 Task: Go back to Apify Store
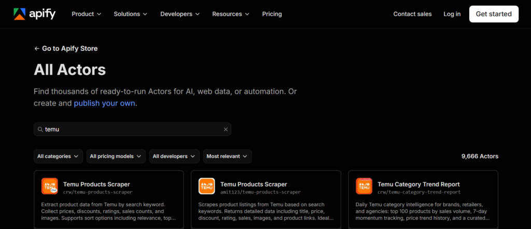click(x=66, y=48)
